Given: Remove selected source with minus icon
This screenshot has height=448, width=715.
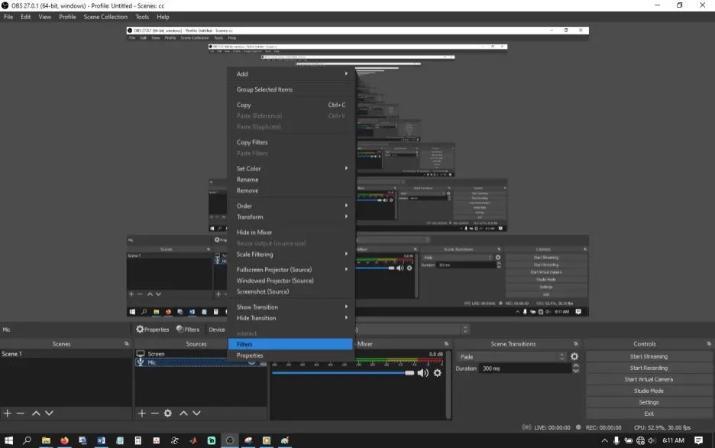Looking at the screenshot, I should click(x=155, y=413).
